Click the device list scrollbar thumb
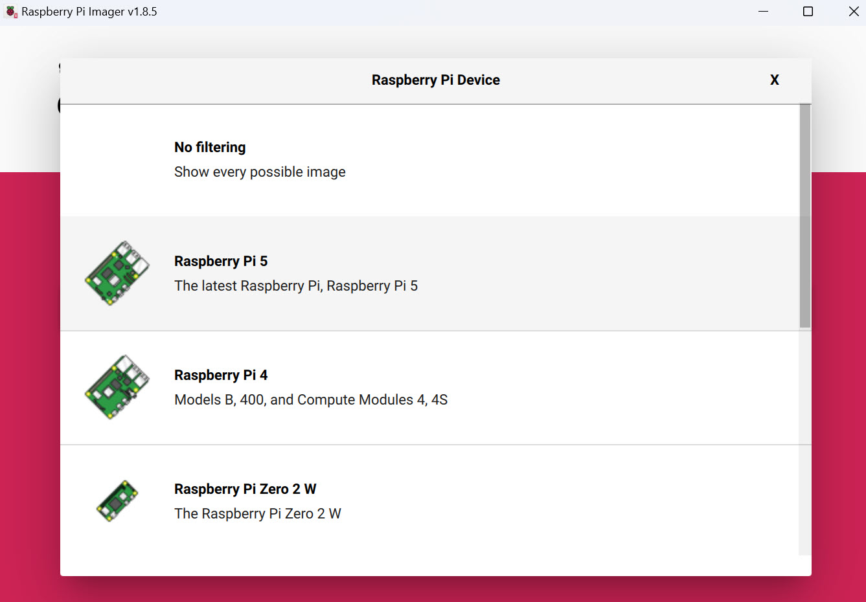The image size is (866, 602). tap(804, 216)
